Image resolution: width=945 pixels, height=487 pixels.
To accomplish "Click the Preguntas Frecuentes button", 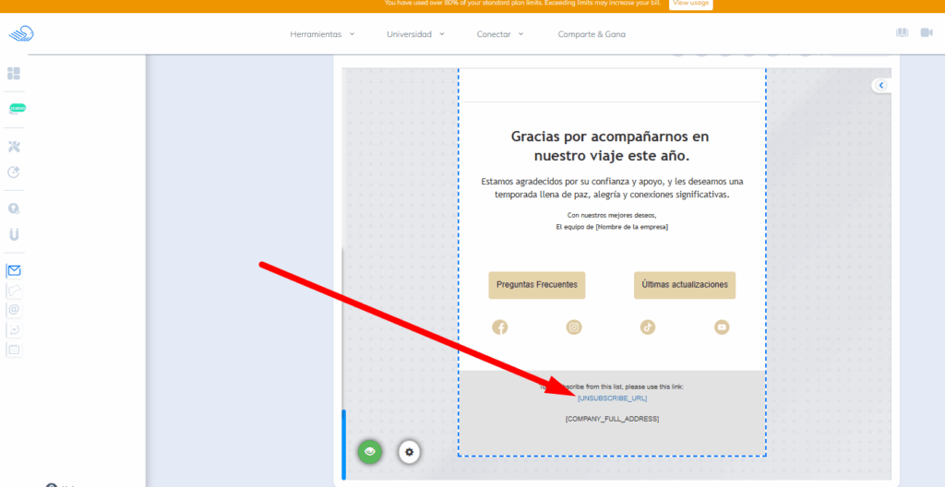I will [x=536, y=285].
